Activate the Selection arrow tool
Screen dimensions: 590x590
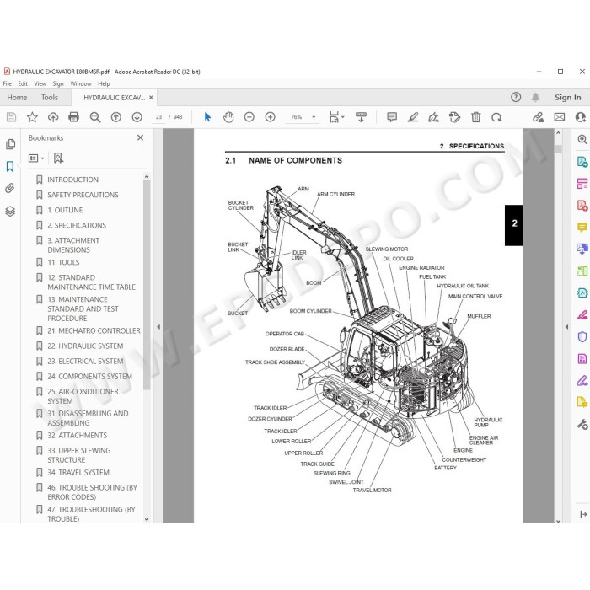(207, 117)
